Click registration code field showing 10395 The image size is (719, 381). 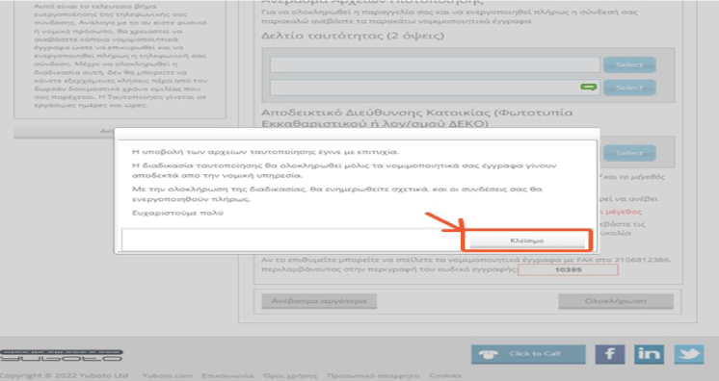pos(568,269)
